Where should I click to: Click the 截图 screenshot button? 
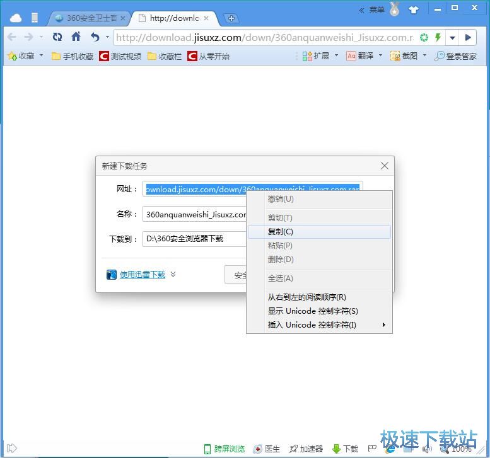(x=404, y=56)
